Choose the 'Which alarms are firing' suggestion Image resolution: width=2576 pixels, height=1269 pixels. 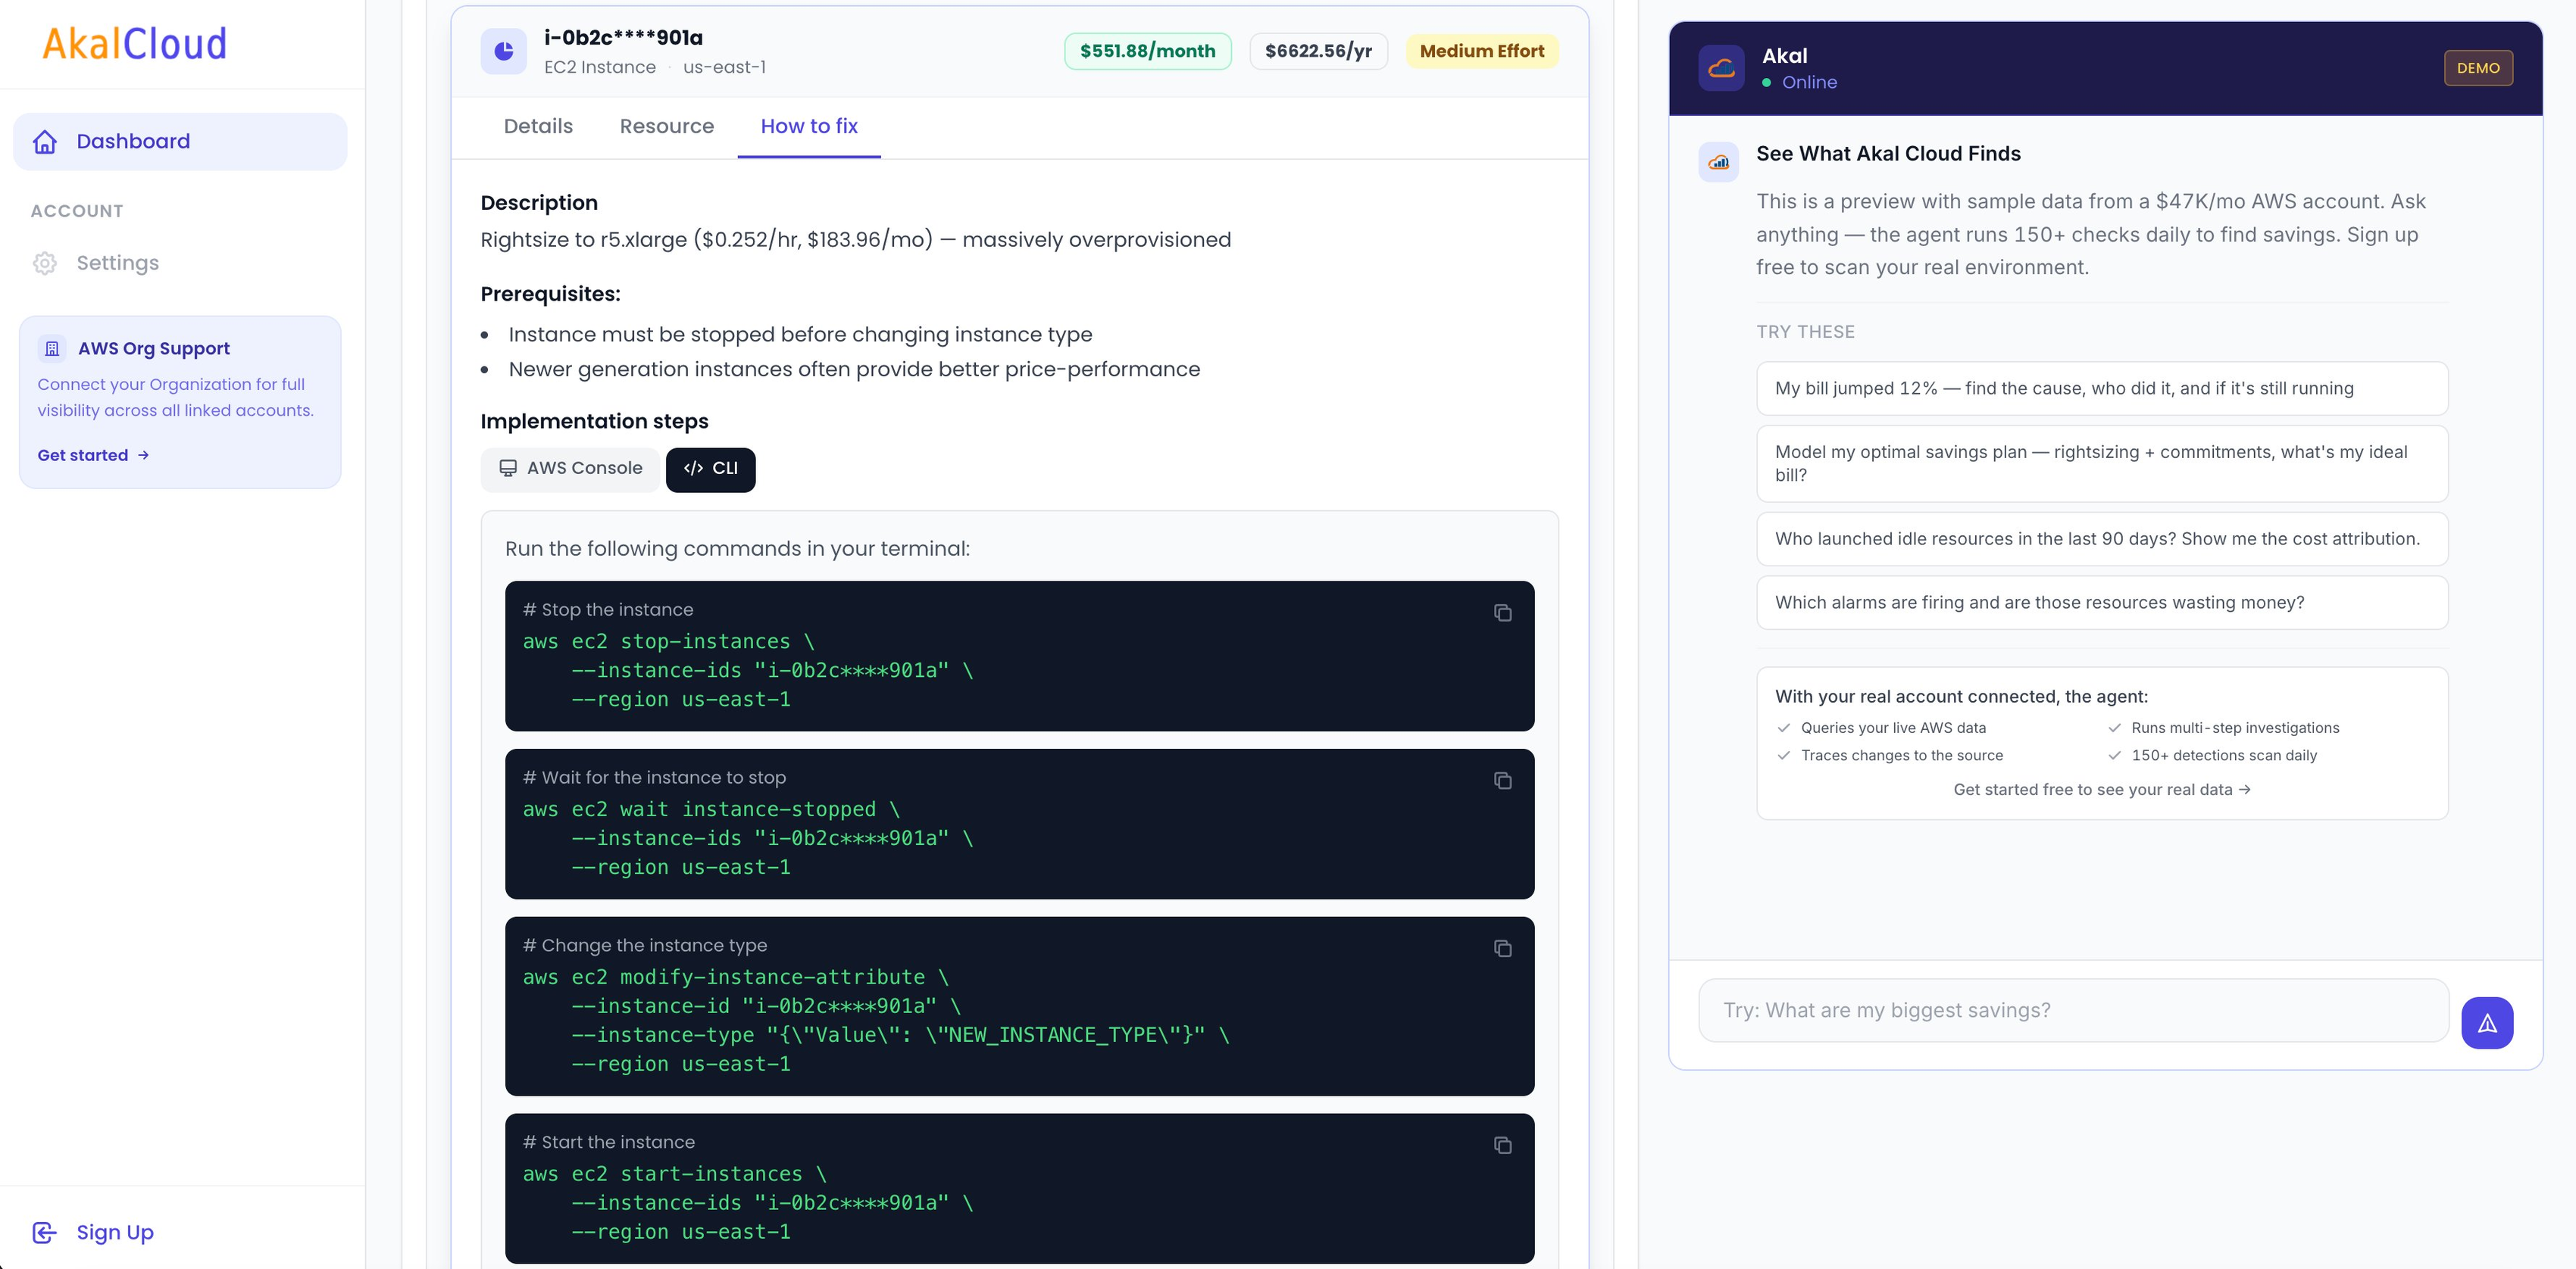tap(2102, 603)
